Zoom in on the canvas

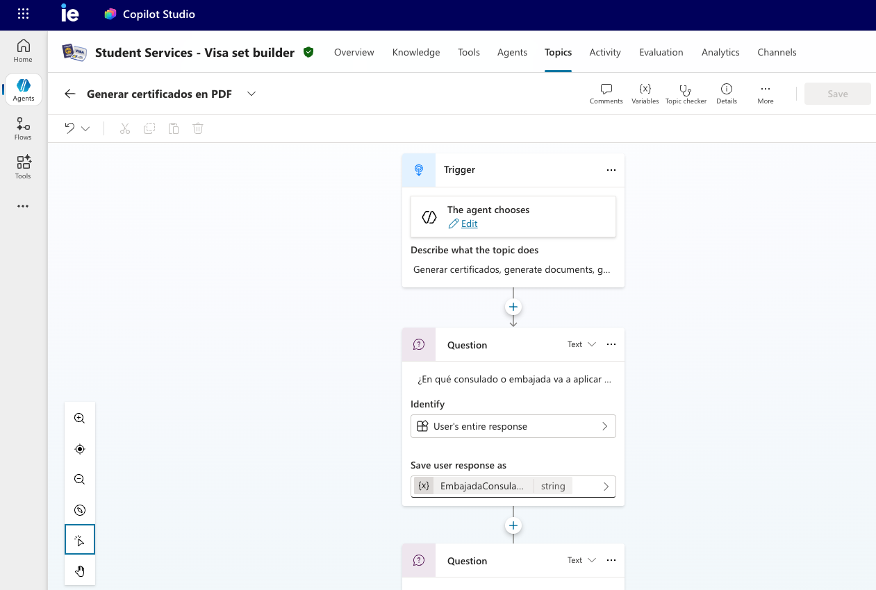click(x=80, y=419)
